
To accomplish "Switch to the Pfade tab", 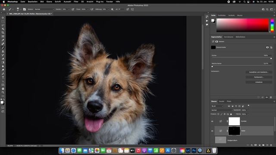I will [229, 102].
